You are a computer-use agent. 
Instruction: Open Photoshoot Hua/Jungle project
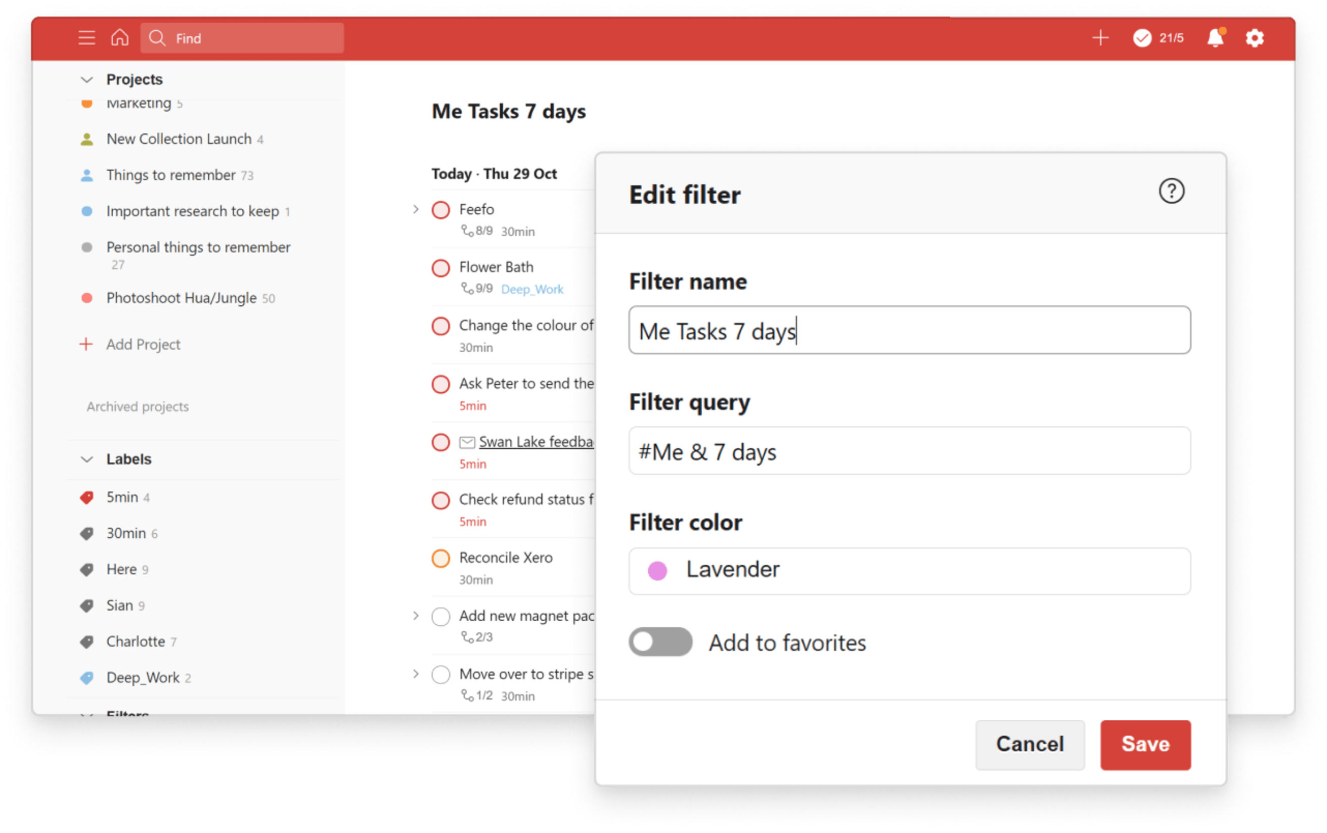(x=182, y=298)
